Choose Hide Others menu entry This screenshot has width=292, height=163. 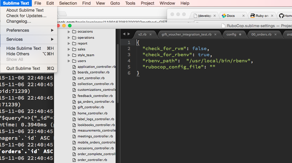(29, 54)
